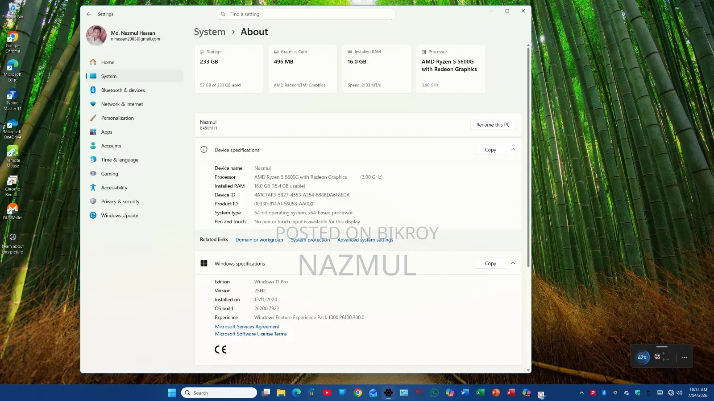Open Microsoft OneDrive desktop shortcut

click(x=12, y=128)
